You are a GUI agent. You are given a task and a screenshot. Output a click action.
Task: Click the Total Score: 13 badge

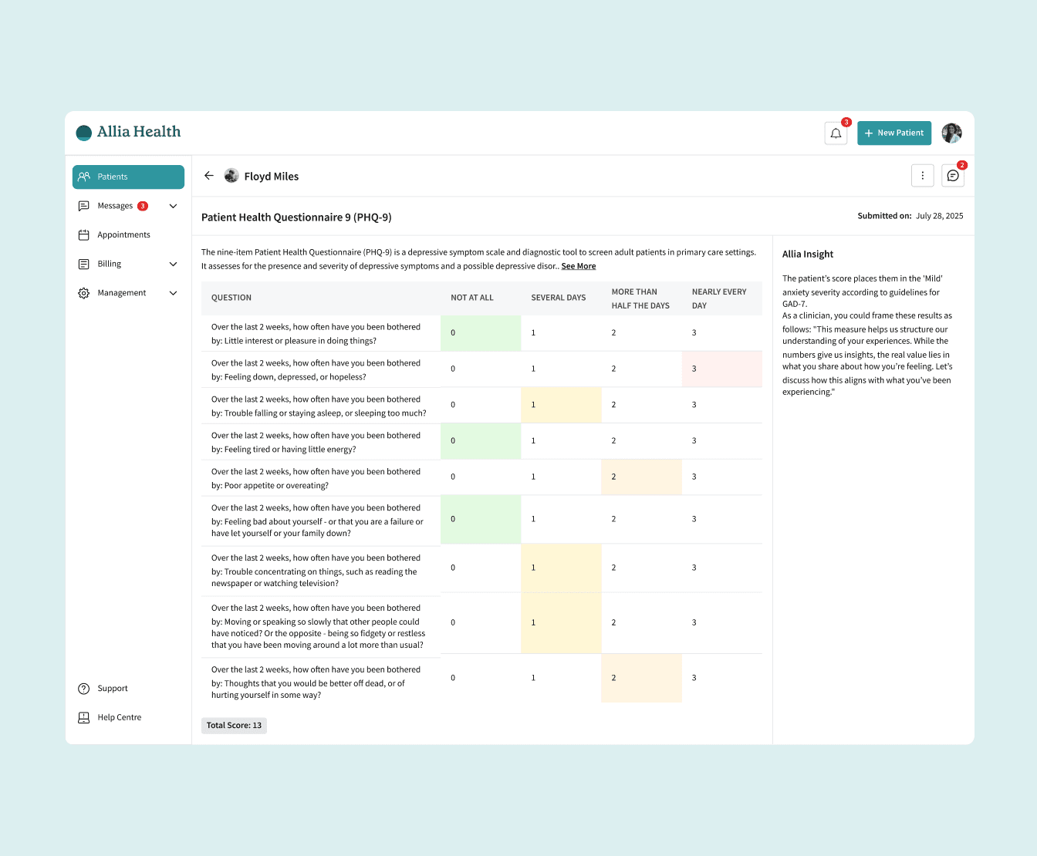(x=234, y=725)
